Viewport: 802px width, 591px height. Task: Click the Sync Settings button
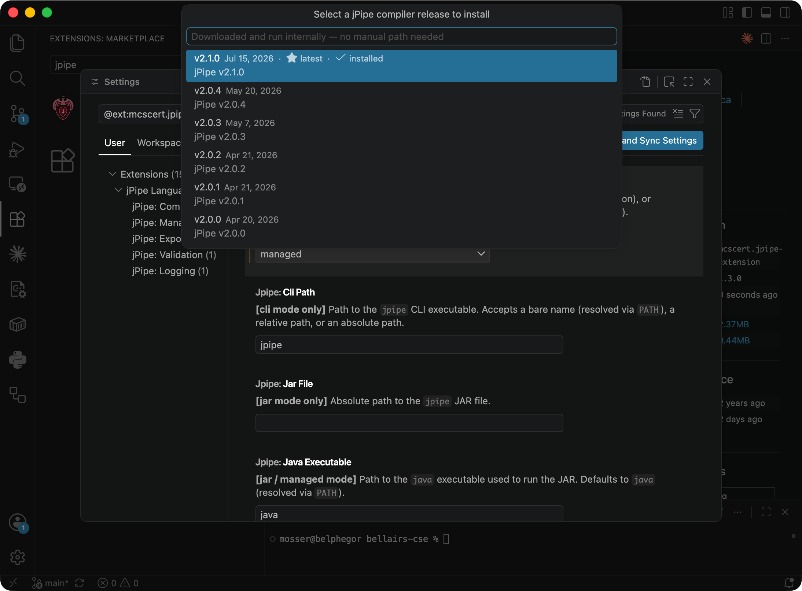662,140
